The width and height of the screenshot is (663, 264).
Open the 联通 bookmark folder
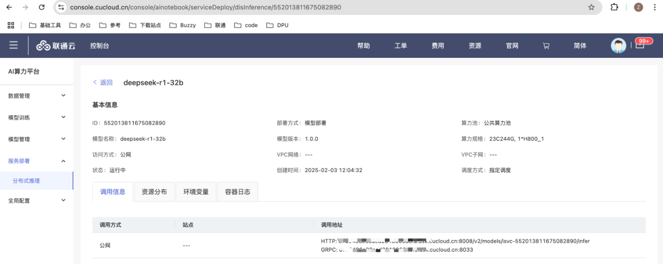point(215,25)
